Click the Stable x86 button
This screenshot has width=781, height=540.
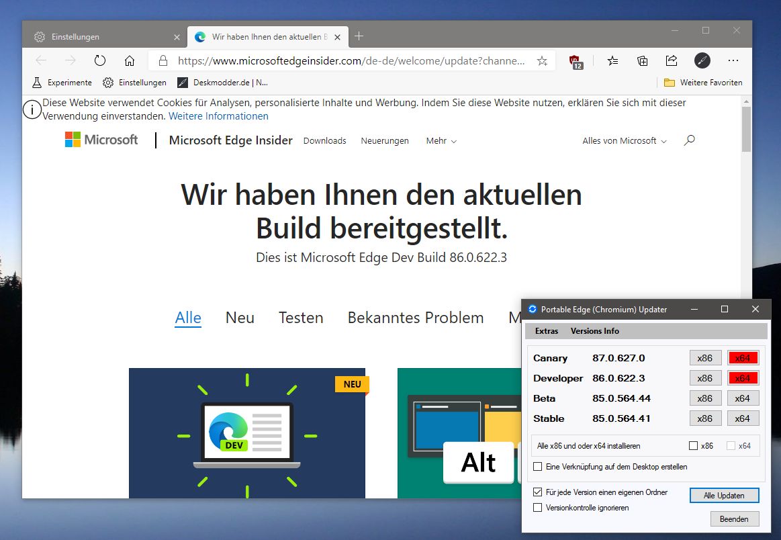pyautogui.click(x=705, y=418)
